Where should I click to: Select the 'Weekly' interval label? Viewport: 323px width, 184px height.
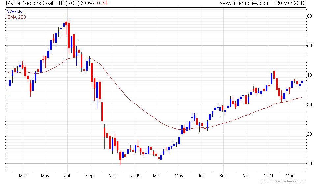point(15,12)
